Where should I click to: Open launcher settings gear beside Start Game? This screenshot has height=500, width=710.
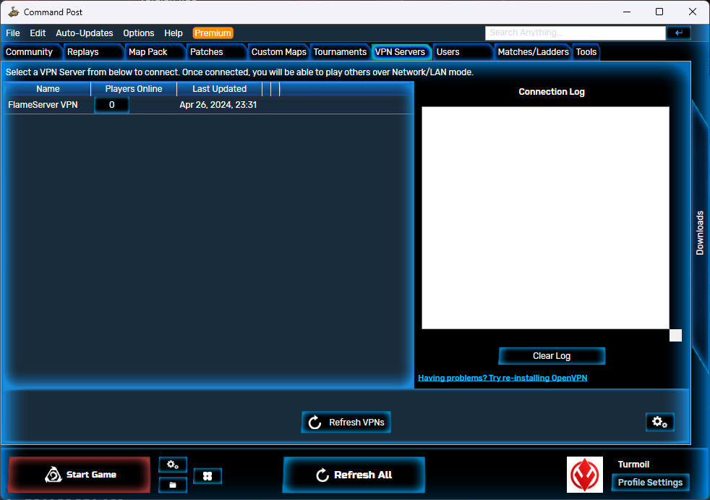[172, 465]
